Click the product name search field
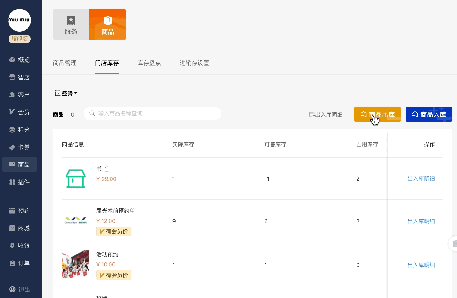 coord(153,113)
